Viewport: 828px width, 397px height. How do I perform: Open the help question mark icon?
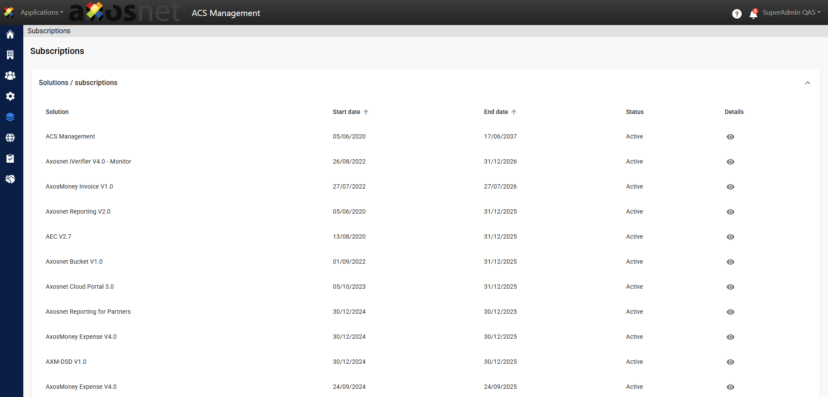[x=737, y=14]
